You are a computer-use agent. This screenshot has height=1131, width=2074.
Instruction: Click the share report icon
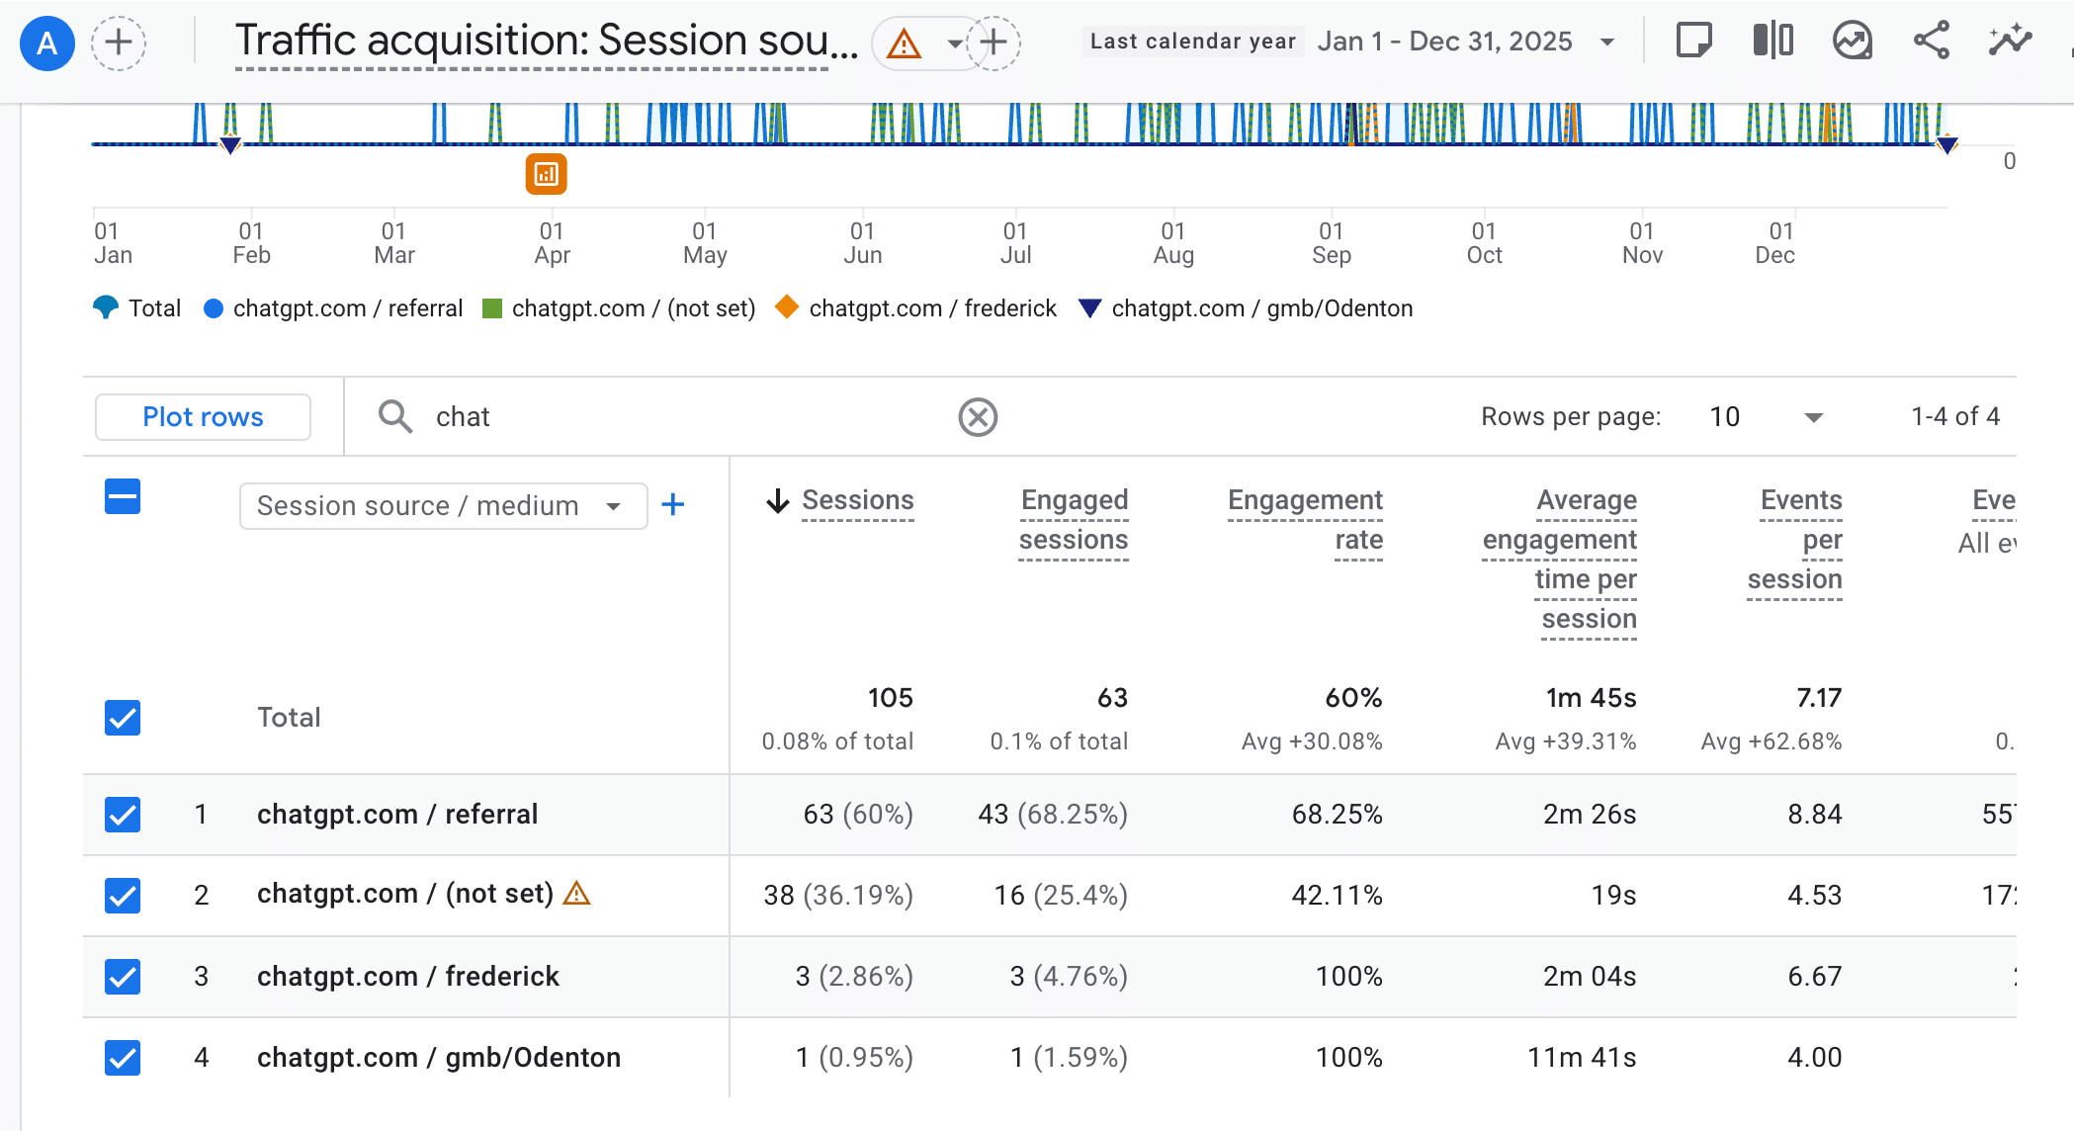(1931, 42)
